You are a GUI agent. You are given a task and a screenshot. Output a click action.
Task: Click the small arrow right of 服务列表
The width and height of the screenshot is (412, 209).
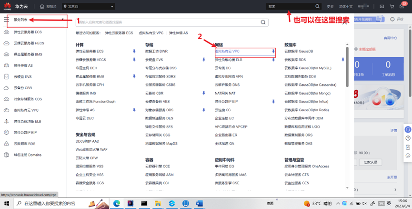pos(62,20)
